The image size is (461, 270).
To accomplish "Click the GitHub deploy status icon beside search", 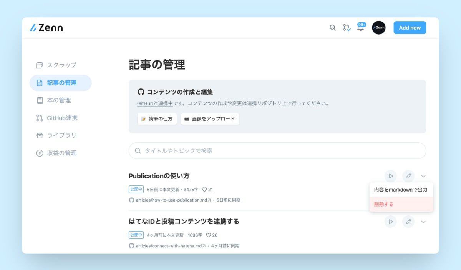I will [x=347, y=28].
